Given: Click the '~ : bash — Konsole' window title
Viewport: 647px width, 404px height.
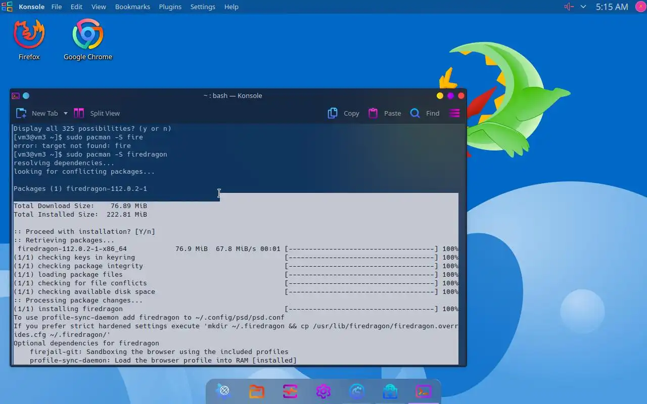Looking at the screenshot, I should coord(233,95).
